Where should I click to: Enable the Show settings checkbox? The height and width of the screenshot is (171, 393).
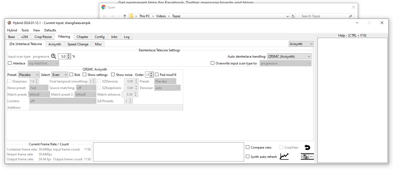(85, 75)
